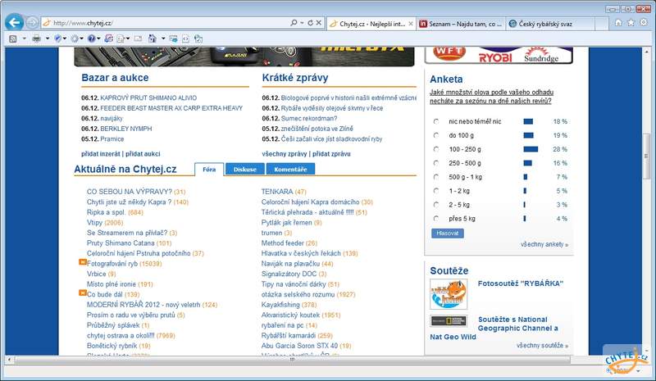This screenshot has height=381, width=656.
Task: Open the dropdown arrow beside the printer icon
Action: click(46, 39)
